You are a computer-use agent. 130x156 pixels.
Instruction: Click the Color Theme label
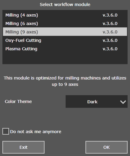[18, 101]
